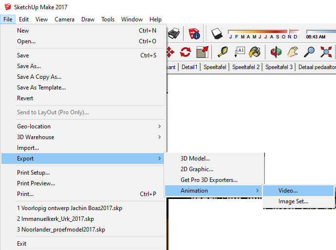This screenshot has height=250, width=336.
Task: Select the Text label tool
Action: click(240, 52)
